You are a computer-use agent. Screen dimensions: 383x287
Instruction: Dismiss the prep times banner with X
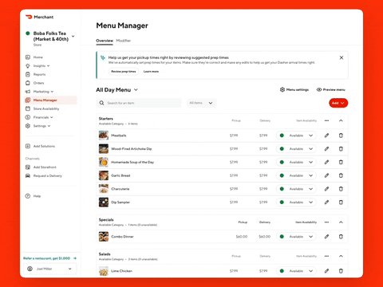point(342,57)
